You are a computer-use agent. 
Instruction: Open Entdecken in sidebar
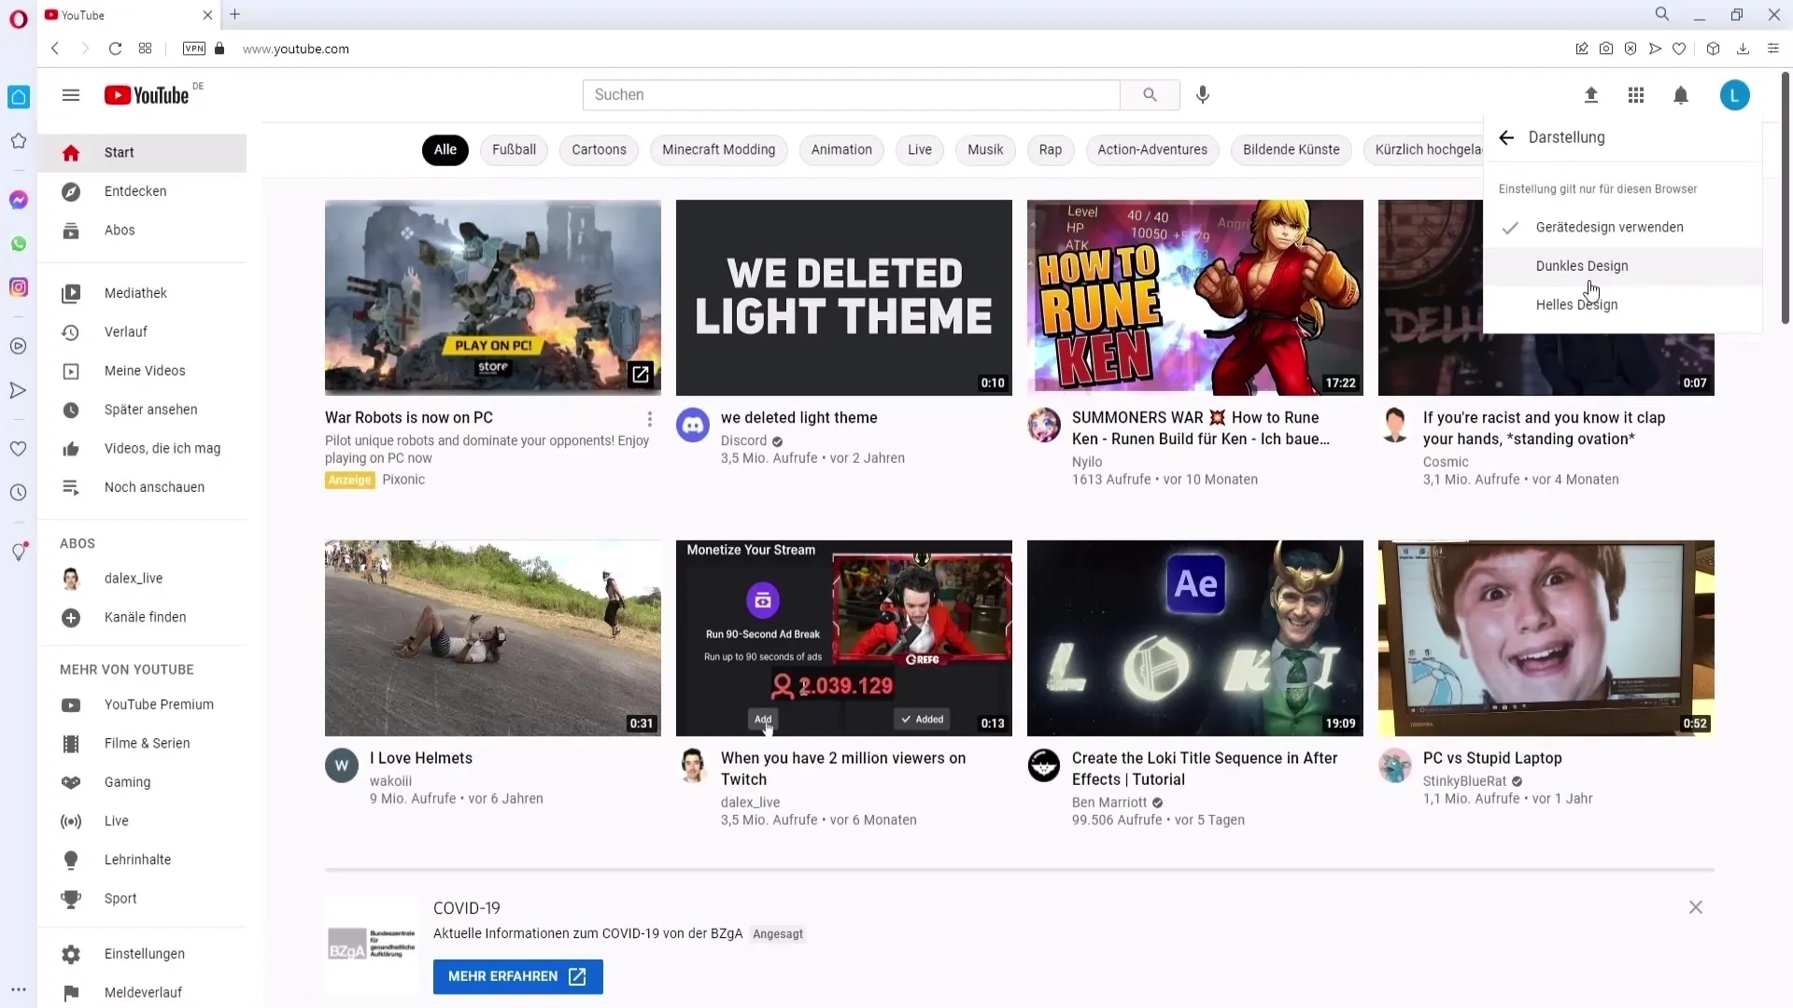pyautogui.click(x=142, y=191)
